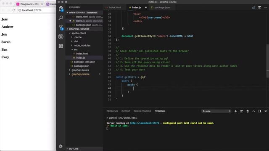
Task: Click the name Andrew in the browser page
Action: pos(8,27)
